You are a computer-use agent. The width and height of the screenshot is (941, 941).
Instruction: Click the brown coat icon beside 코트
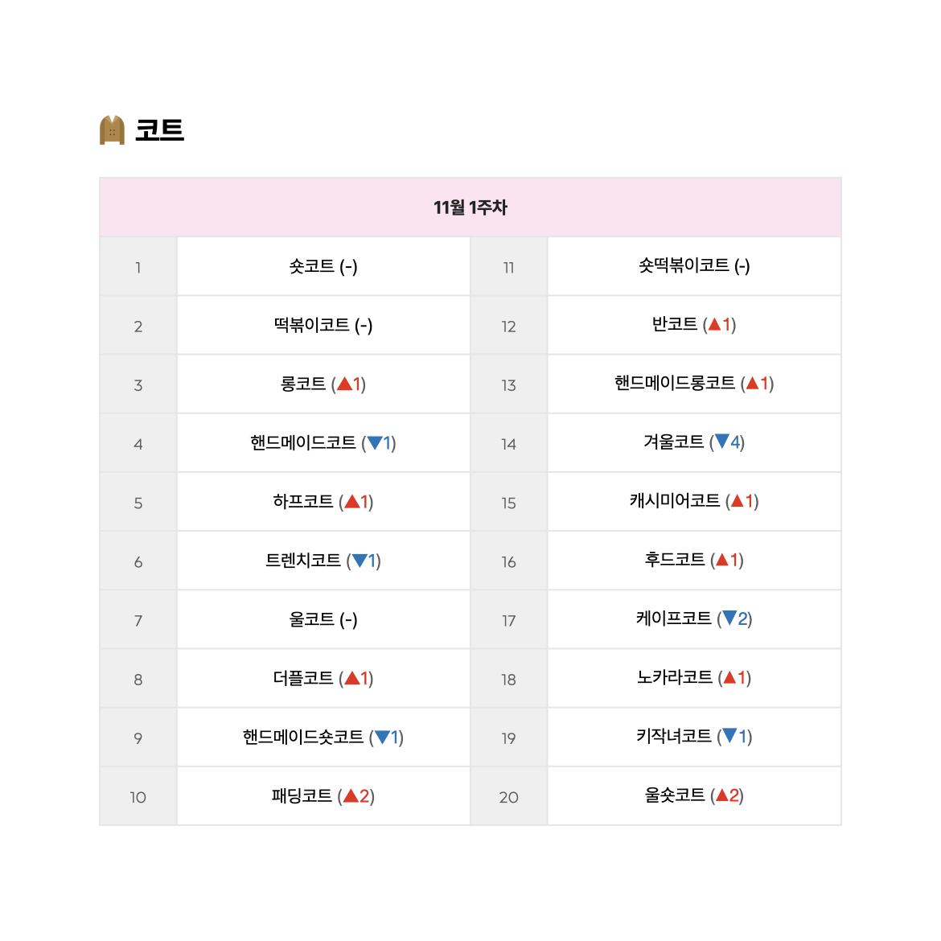112,129
